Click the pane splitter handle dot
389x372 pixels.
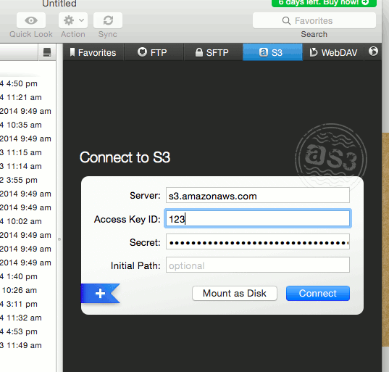pyautogui.click(x=59, y=239)
